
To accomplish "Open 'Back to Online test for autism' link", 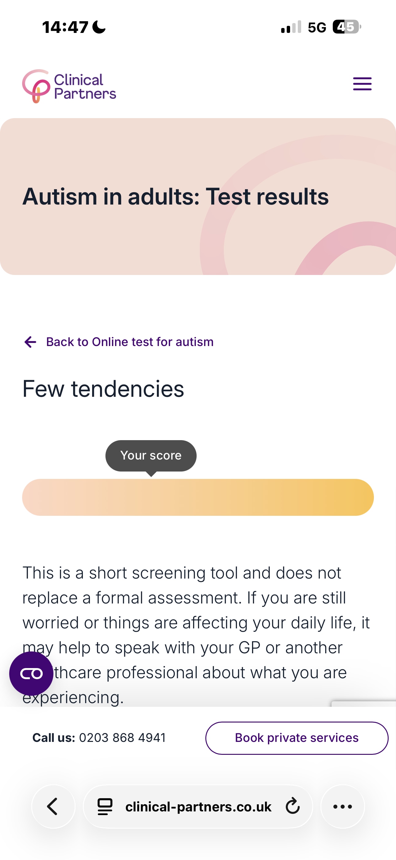I will [x=129, y=342].
